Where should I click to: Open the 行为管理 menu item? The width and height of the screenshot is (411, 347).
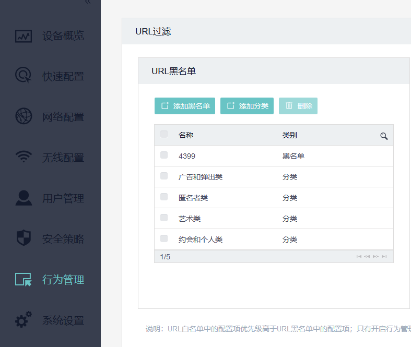click(x=63, y=280)
